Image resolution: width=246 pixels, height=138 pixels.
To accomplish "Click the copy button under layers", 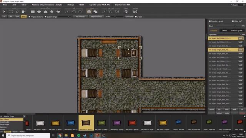I will coord(227,109).
